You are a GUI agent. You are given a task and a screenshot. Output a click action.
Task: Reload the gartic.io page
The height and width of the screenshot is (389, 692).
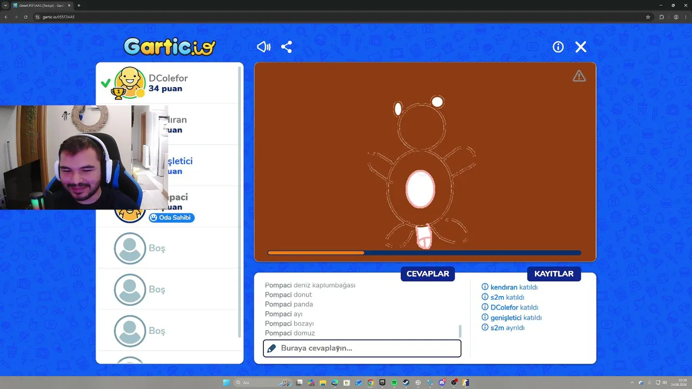click(x=25, y=17)
